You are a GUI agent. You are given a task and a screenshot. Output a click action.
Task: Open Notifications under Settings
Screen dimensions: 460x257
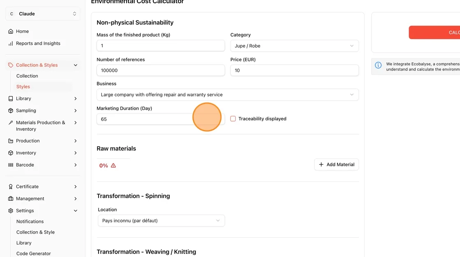(x=30, y=222)
